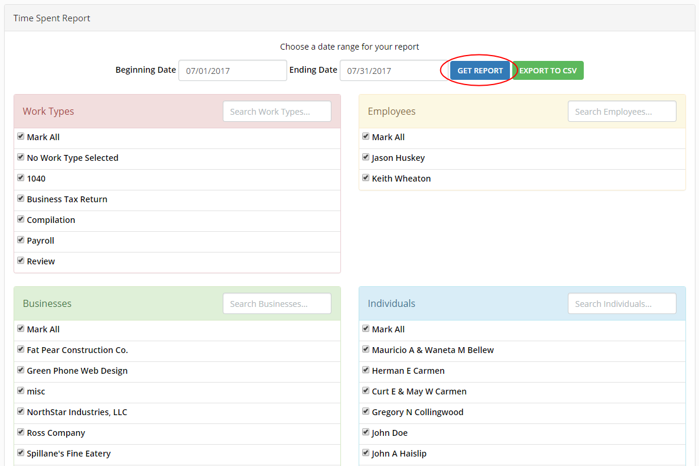Toggle the Fat Pear Construction Co. checkbox

(x=21, y=349)
